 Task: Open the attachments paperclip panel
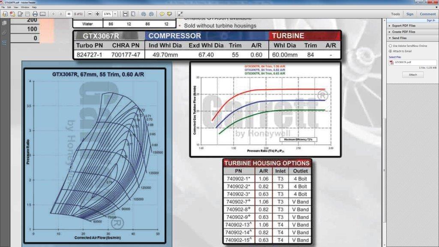click(4, 33)
